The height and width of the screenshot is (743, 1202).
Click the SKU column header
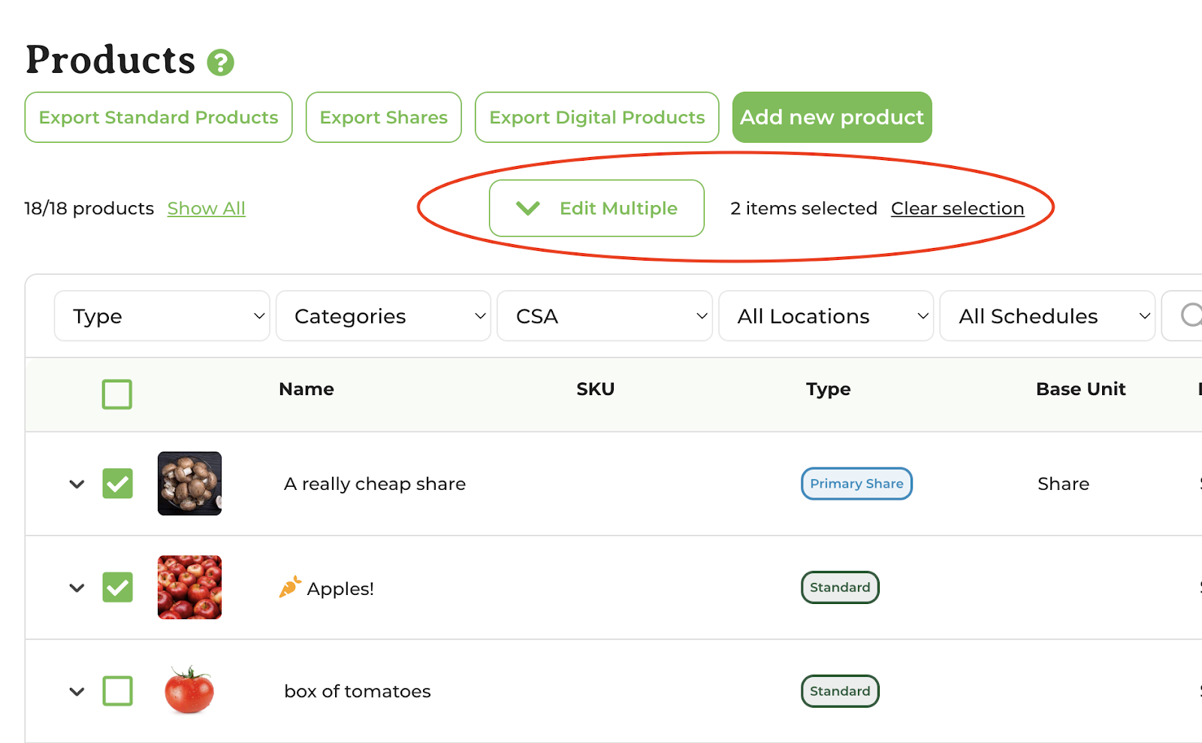coord(596,389)
